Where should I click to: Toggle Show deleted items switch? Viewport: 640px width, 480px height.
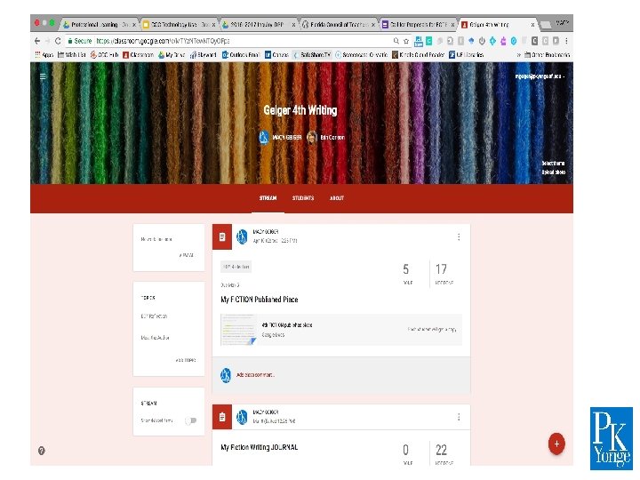click(190, 420)
